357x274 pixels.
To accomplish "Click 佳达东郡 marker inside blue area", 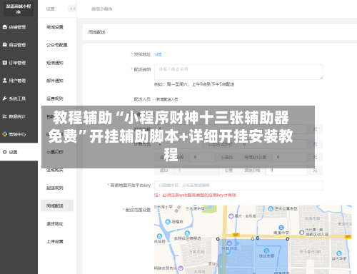I will (x=266, y=250).
